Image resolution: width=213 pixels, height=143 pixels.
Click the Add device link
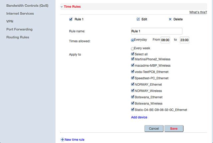139,117
